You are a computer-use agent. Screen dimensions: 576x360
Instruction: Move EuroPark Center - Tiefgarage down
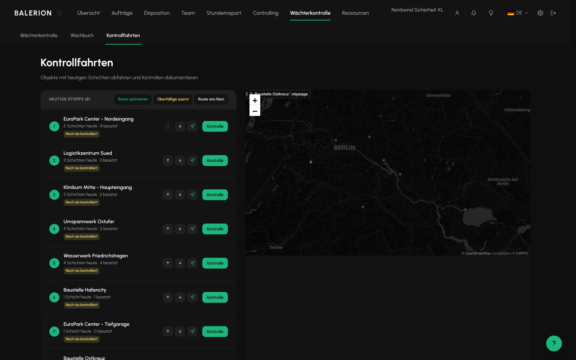coord(180,332)
